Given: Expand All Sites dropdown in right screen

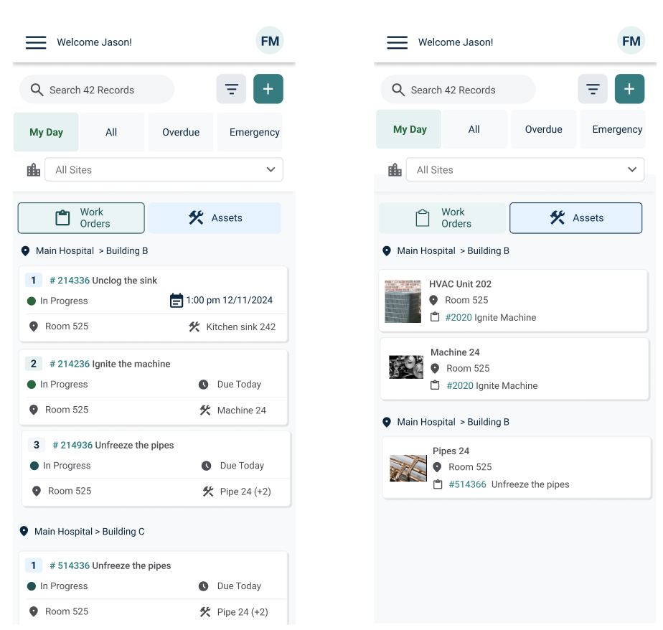Looking at the screenshot, I should pos(525,169).
